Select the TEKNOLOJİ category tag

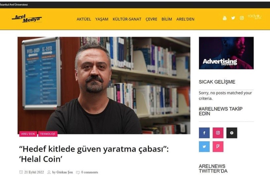pyautogui.click(x=48, y=134)
